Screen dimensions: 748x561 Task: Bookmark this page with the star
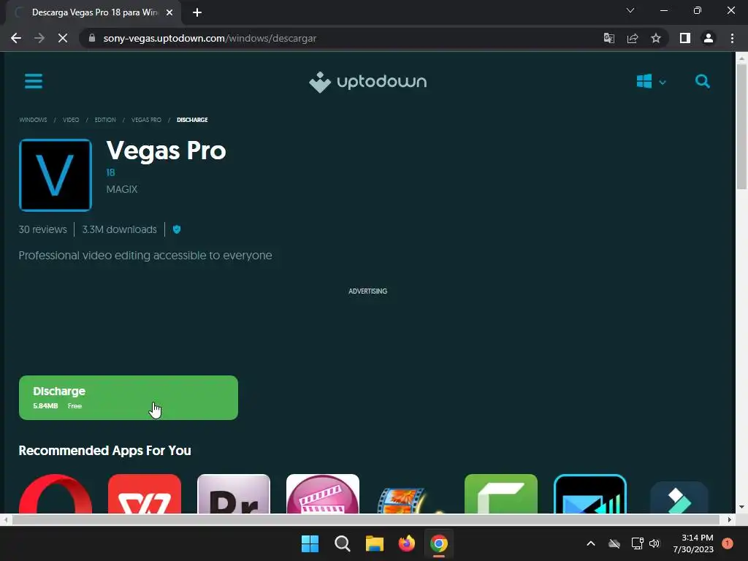click(x=656, y=38)
